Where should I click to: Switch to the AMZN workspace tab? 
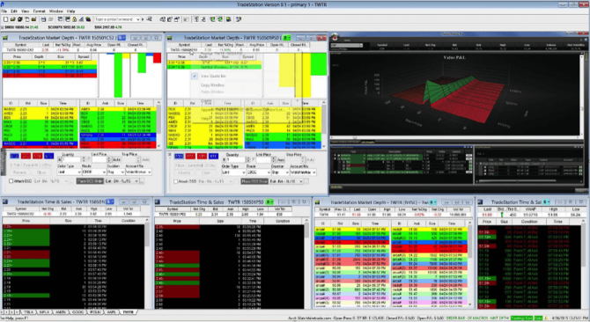(x=61, y=312)
